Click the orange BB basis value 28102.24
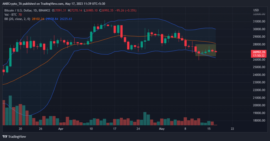 coord(38,19)
